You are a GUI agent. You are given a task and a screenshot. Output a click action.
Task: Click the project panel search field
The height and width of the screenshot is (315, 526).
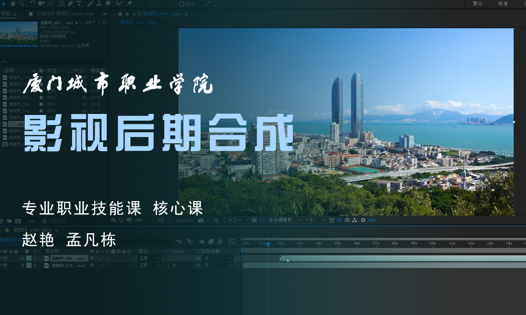tap(53, 61)
